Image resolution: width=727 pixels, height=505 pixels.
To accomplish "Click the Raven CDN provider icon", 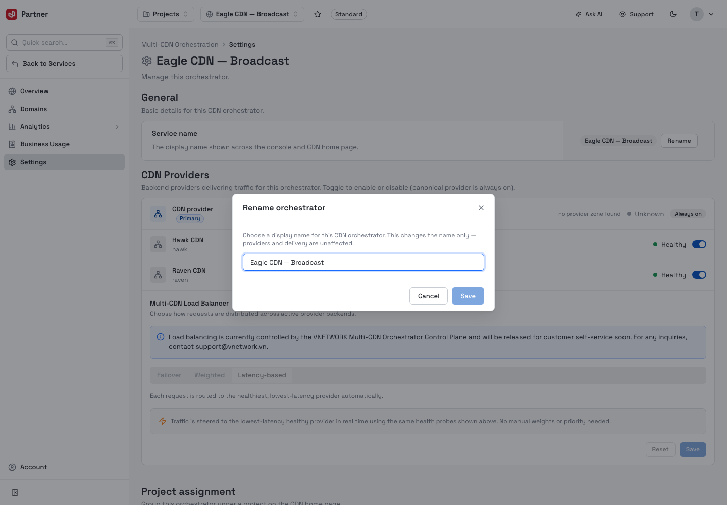I will point(158,275).
